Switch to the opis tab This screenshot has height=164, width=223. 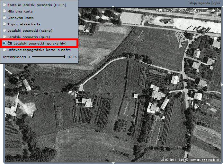[217, 3]
